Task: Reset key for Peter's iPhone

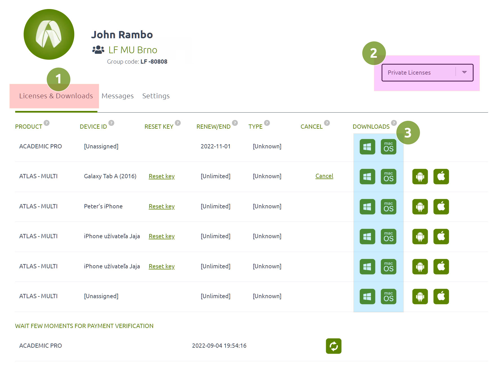Action: click(162, 206)
